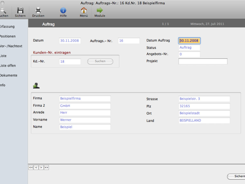The width and height of the screenshot is (245, 184).
Task: Click the Land field showing BEISPIELLAND
Action: click(x=204, y=121)
